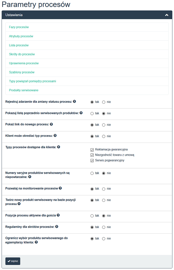Click help icon after Numery seryjne niepowtarzalne
The width and height of the screenshot is (174, 270).
pos(30,177)
